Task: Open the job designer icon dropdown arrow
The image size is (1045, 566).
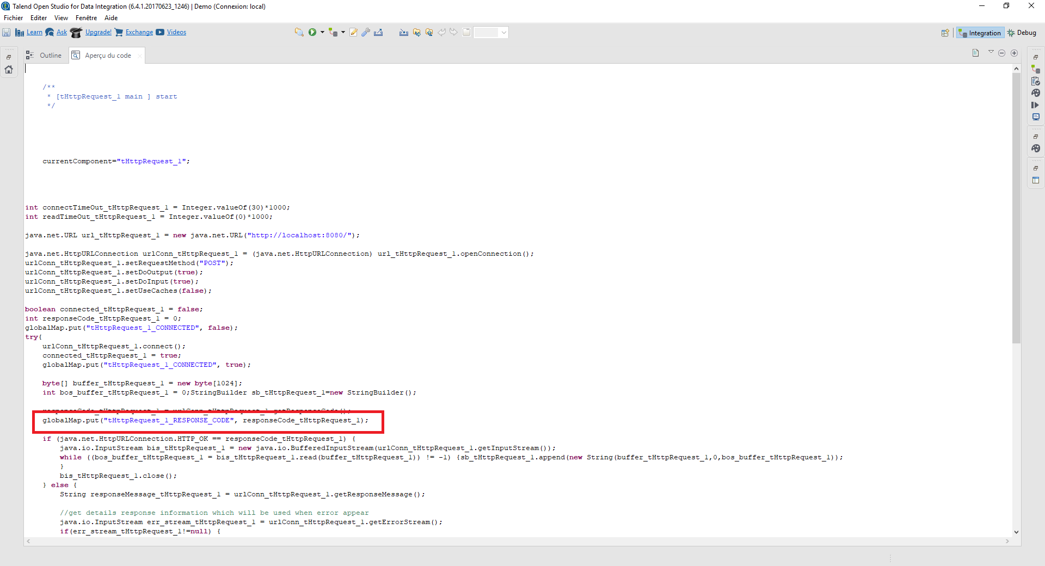Action: pos(343,32)
